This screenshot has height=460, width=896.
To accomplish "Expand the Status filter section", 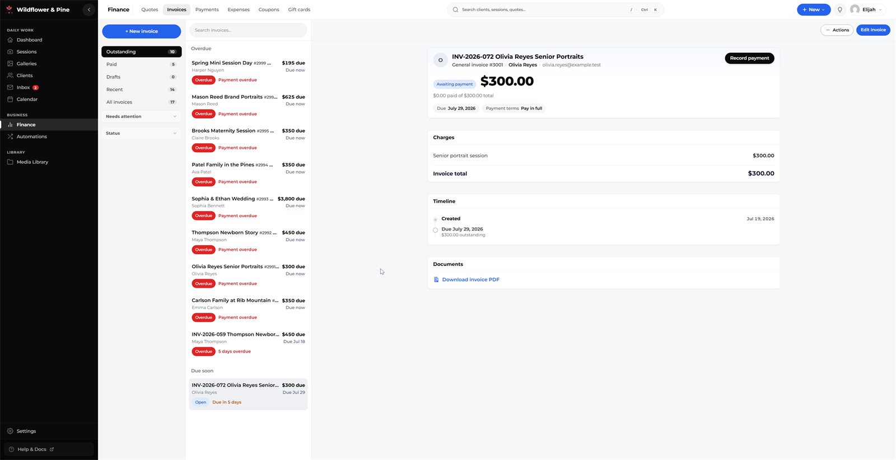I will click(x=141, y=133).
